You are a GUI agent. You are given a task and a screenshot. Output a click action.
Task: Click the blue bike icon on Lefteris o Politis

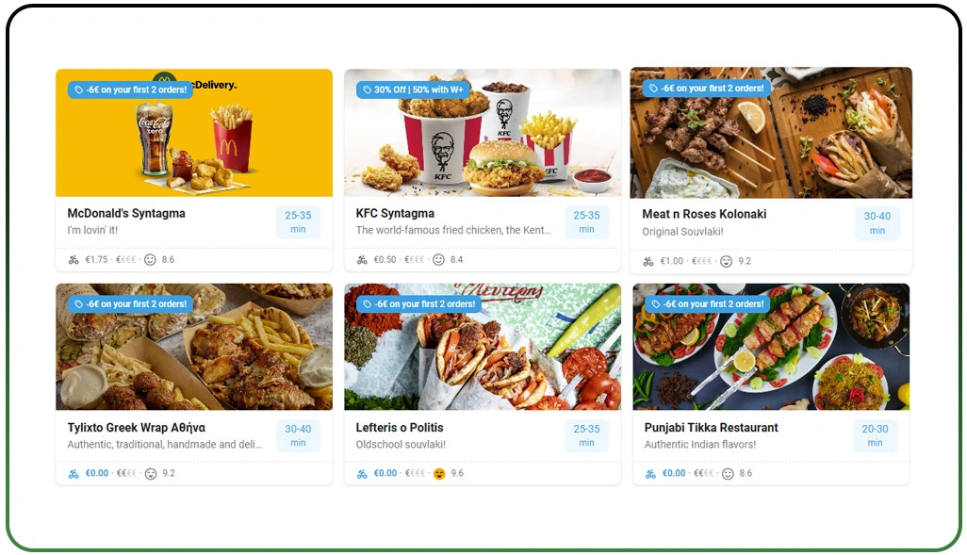(362, 474)
